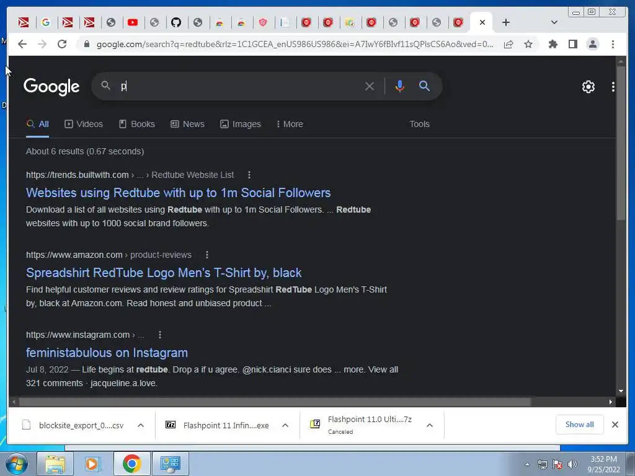Focus the Google search text box
Image resolution: width=635 pixels, height=476 pixels.
239,86
